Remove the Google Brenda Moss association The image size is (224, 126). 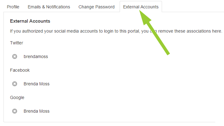15,111
